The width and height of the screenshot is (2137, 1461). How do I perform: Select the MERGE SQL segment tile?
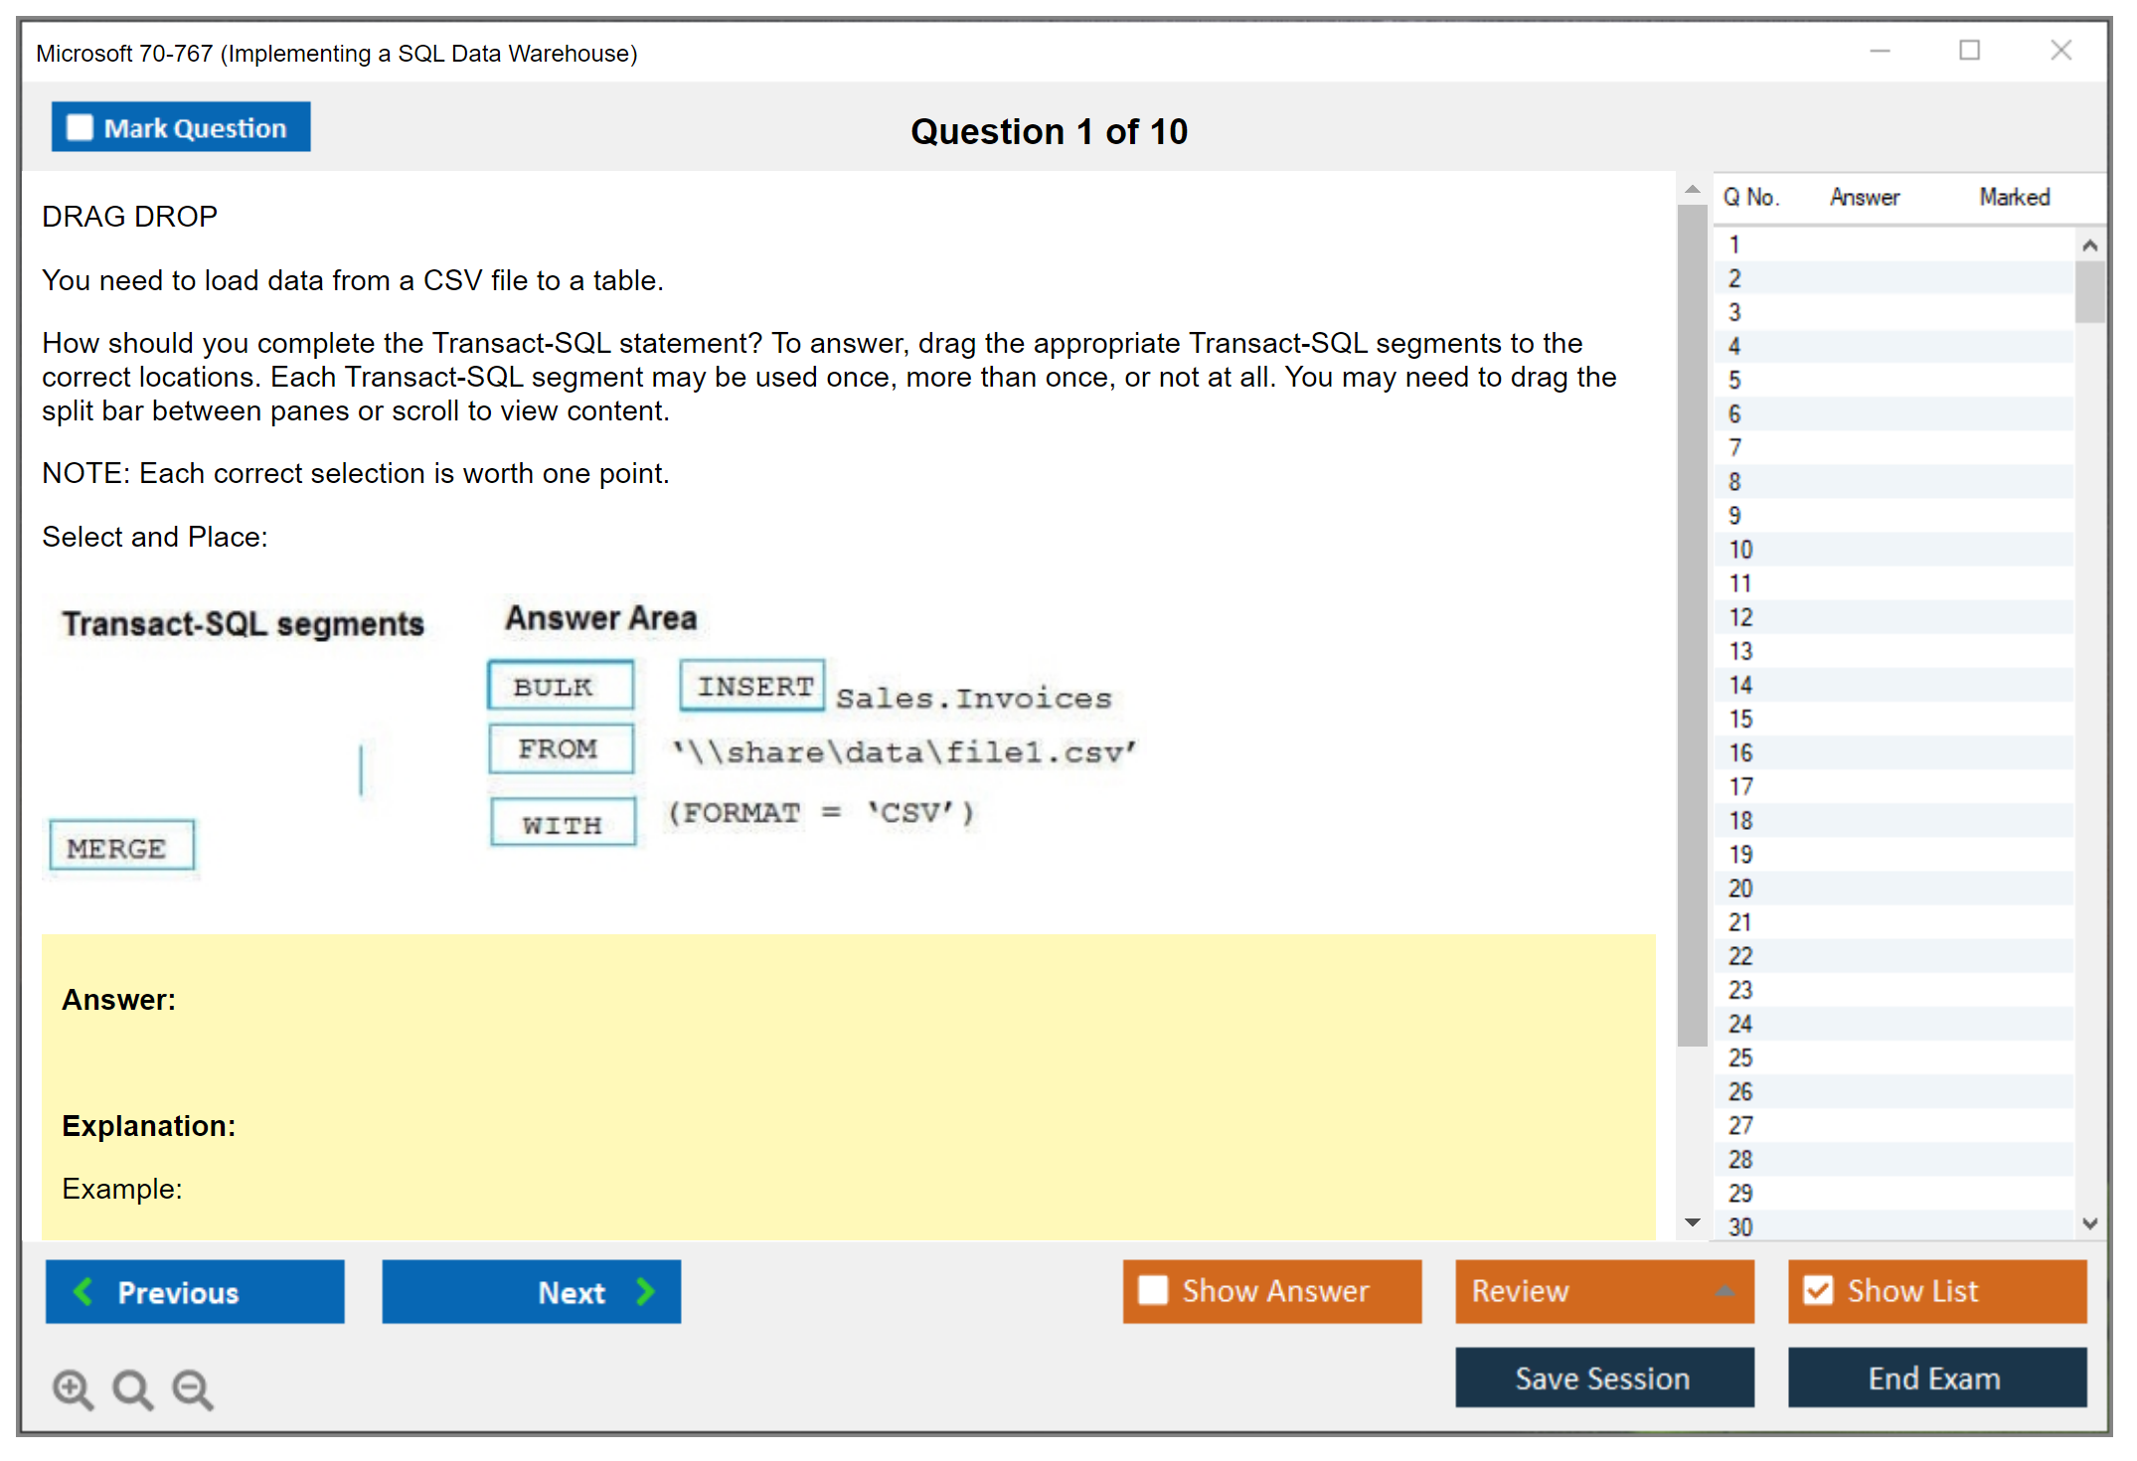pos(121,848)
